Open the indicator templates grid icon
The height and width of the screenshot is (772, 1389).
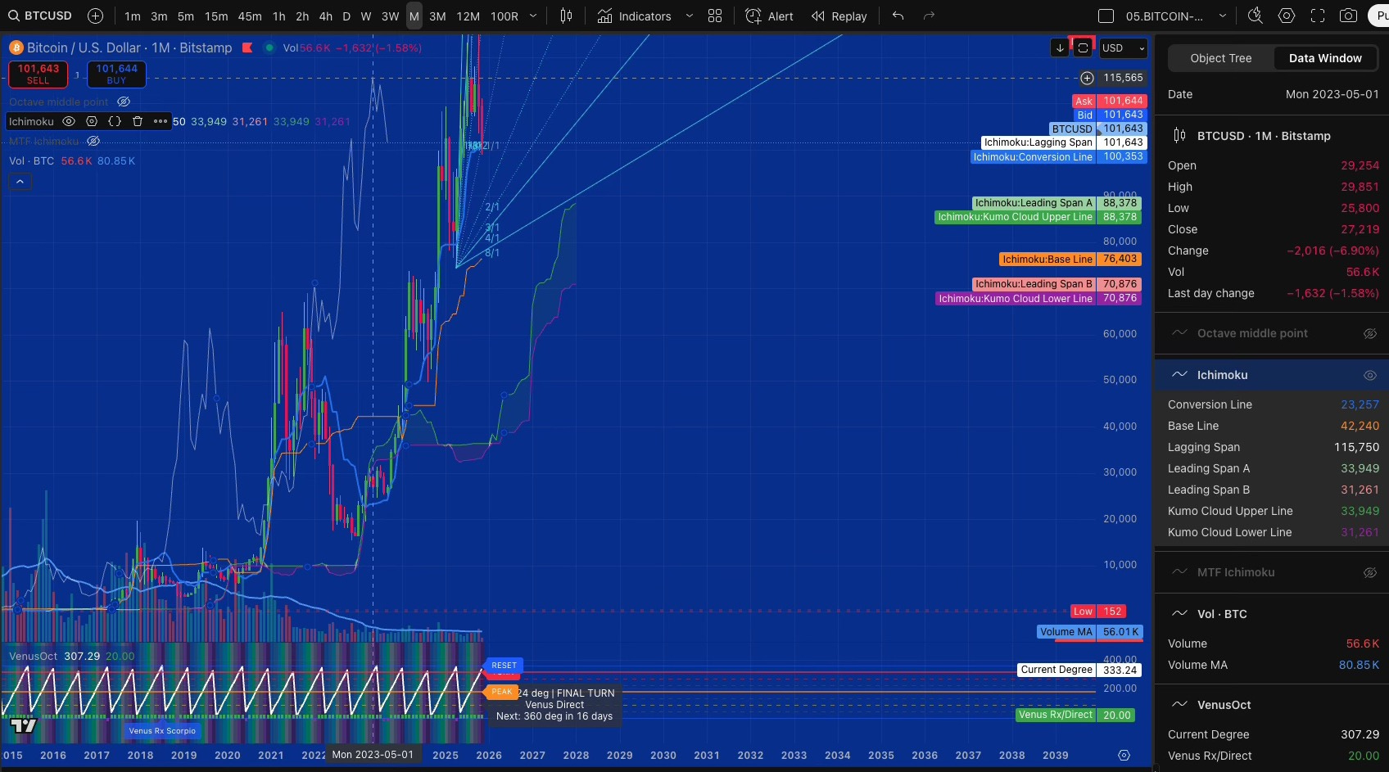pyautogui.click(x=715, y=16)
